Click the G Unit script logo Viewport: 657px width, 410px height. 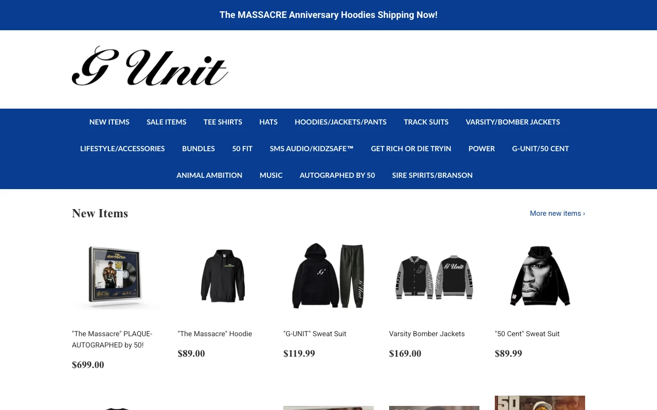point(150,66)
